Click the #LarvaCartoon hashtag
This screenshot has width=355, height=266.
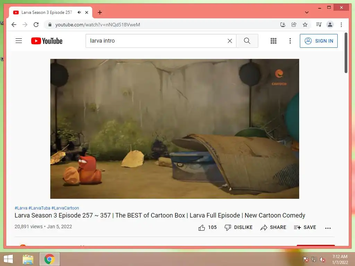65,208
